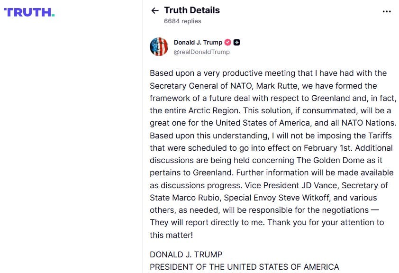Image resolution: width=399 pixels, height=273 pixels.
Task: Go back using the left arrow
Action: (154, 10)
